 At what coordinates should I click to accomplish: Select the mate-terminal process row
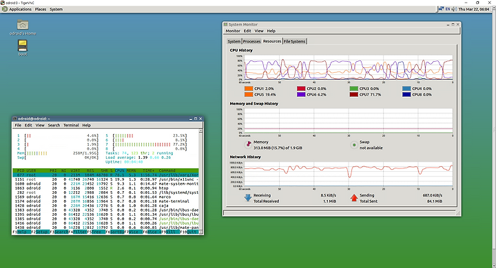[x=105, y=201]
